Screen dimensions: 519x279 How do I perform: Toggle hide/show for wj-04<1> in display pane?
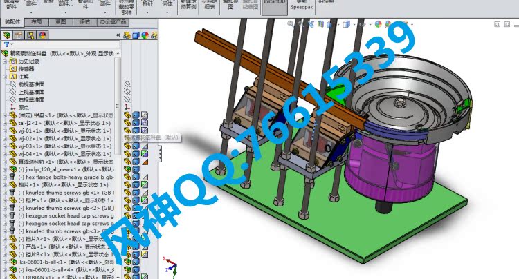click(127, 154)
